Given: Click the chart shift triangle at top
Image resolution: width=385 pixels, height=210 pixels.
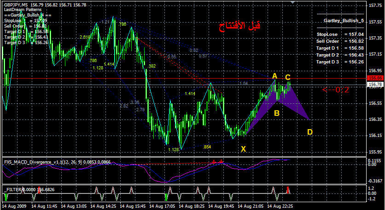Looking at the screenshot, I should click(x=292, y=2).
